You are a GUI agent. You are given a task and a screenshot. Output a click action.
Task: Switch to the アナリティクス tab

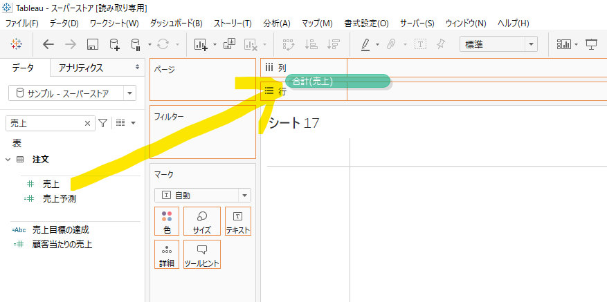[x=81, y=68]
